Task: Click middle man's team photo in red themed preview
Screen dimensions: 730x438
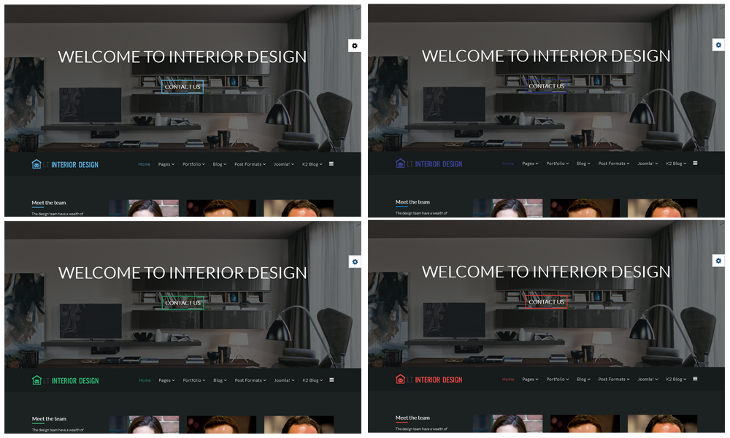Action: pyautogui.click(x=585, y=423)
